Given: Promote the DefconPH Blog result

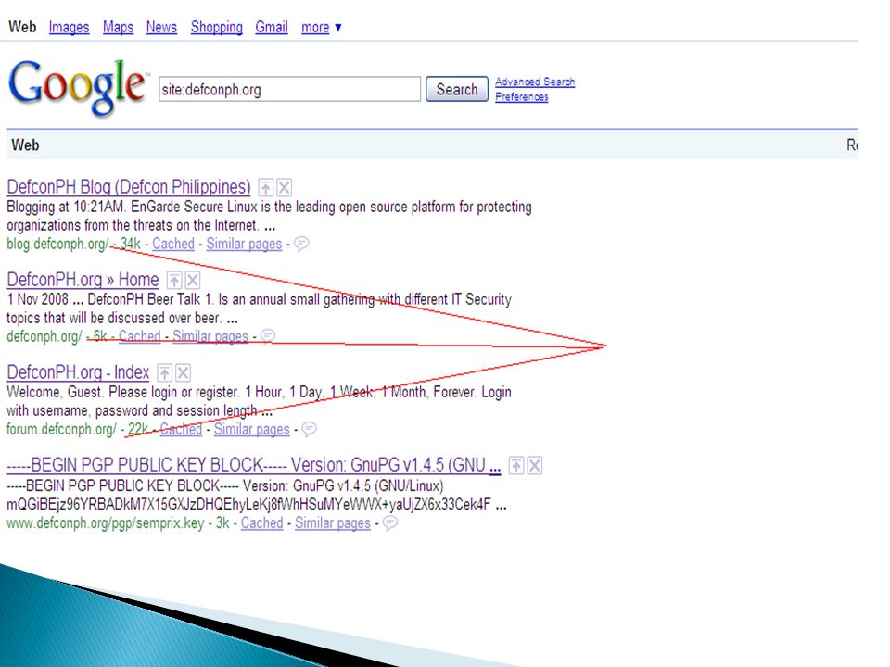Looking at the screenshot, I should pos(266,187).
